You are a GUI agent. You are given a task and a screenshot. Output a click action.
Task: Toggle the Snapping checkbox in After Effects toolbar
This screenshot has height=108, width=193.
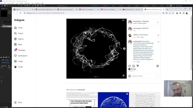(59, 6)
